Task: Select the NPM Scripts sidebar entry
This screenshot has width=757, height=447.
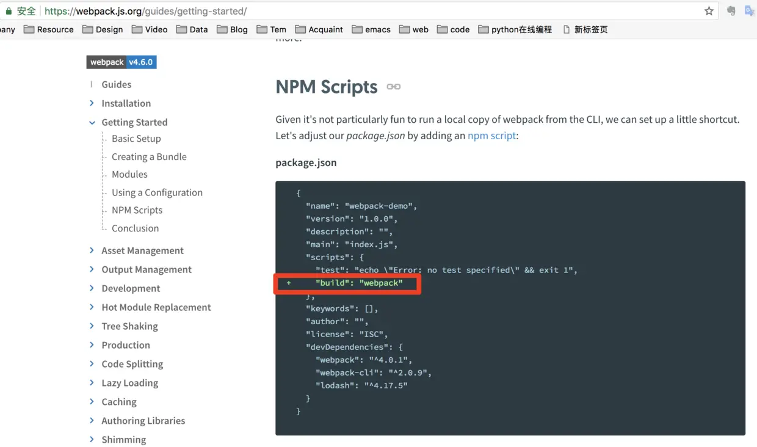Action: 137,210
